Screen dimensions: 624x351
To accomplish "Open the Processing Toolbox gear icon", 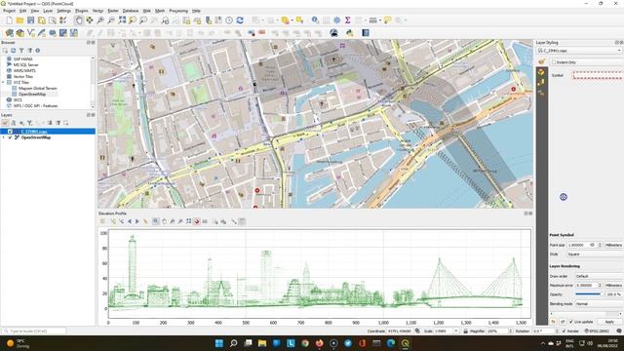I will tap(336, 20).
